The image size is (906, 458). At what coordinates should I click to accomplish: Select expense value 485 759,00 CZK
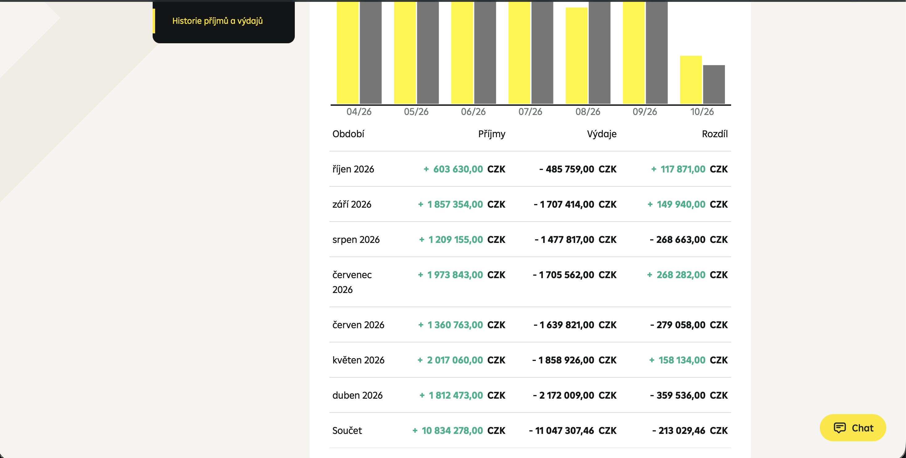pyautogui.click(x=578, y=169)
